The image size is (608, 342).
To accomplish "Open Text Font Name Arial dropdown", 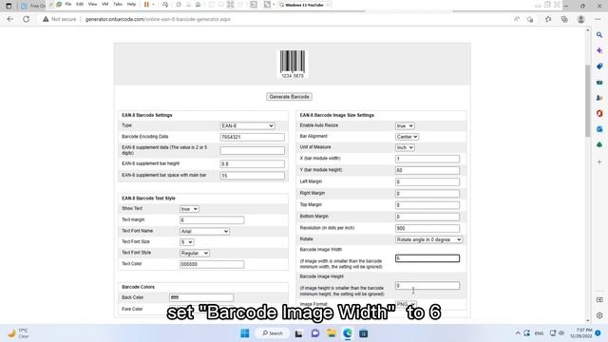I will coord(204,232).
